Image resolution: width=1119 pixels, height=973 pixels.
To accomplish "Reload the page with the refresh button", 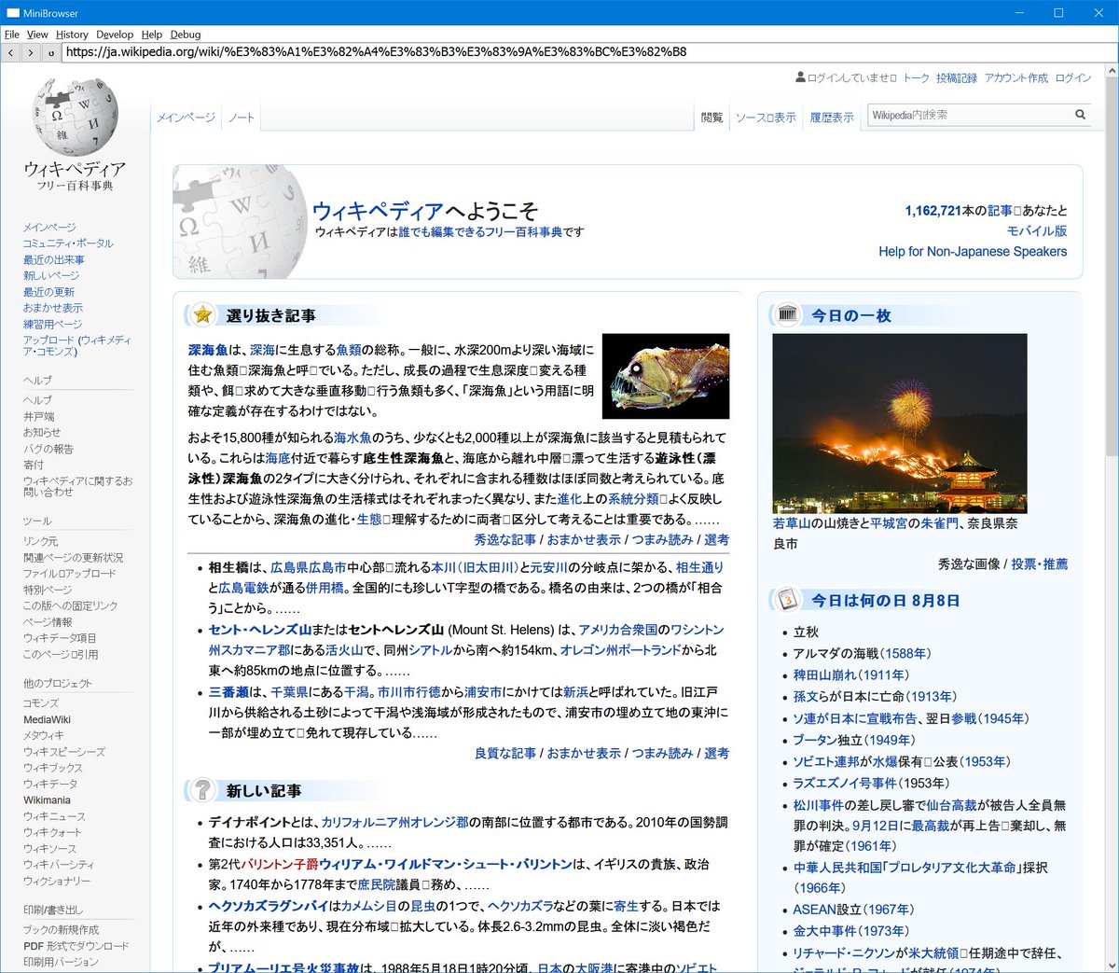I will (x=51, y=52).
